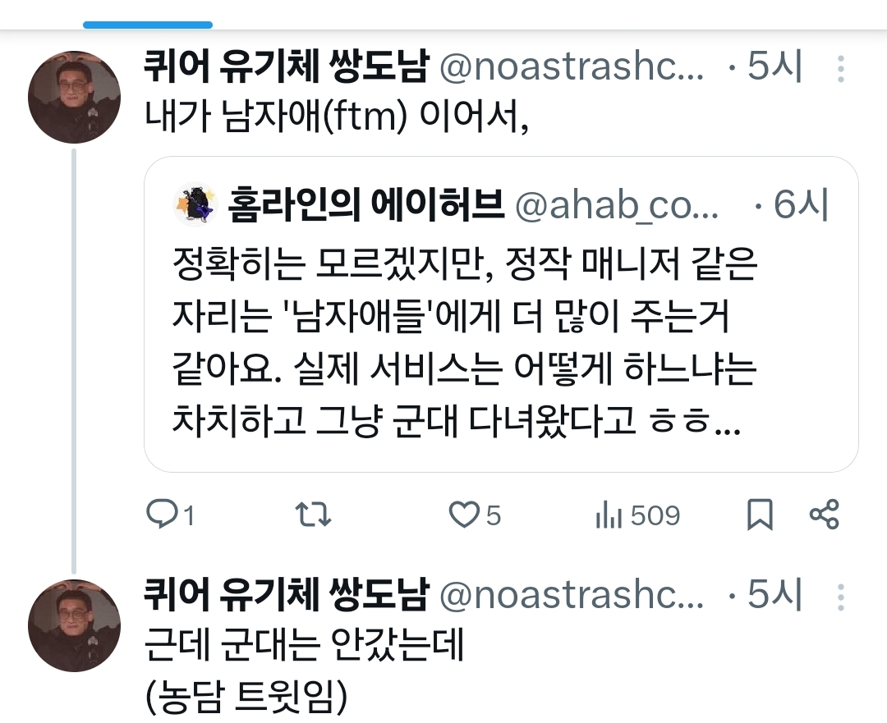The height and width of the screenshot is (723, 887).
Task: Bookmark the first tweet
Action: [x=760, y=515]
